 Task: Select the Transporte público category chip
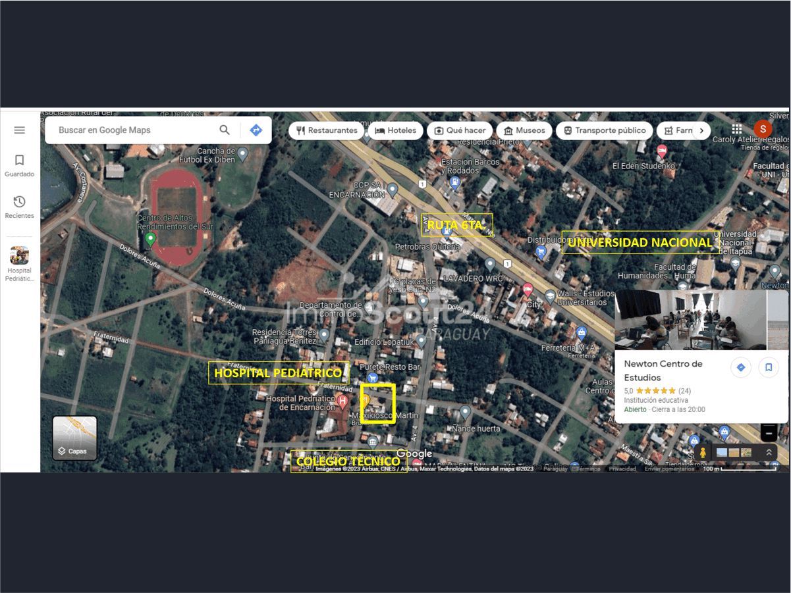pyautogui.click(x=604, y=130)
